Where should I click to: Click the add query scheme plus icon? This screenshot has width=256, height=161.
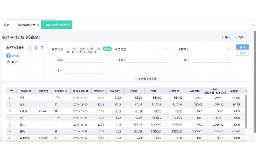pos(30,48)
